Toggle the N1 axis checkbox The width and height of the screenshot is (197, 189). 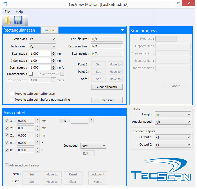[61, 121]
